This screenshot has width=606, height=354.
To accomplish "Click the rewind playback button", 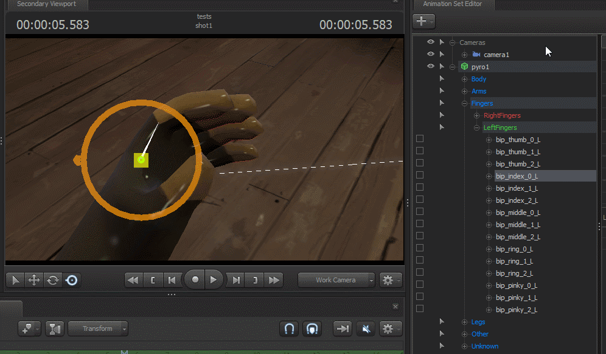I will tap(133, 280).
